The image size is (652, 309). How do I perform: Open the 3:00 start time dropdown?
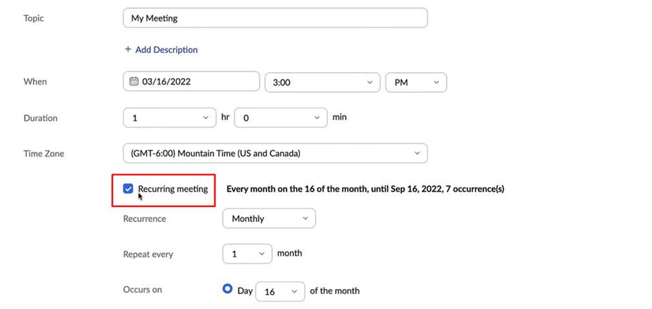(322, 83)
